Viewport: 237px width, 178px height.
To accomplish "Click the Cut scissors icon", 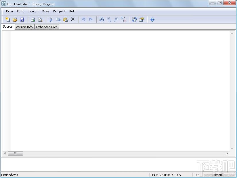I will pyautogui.click(x=51, y=20).
